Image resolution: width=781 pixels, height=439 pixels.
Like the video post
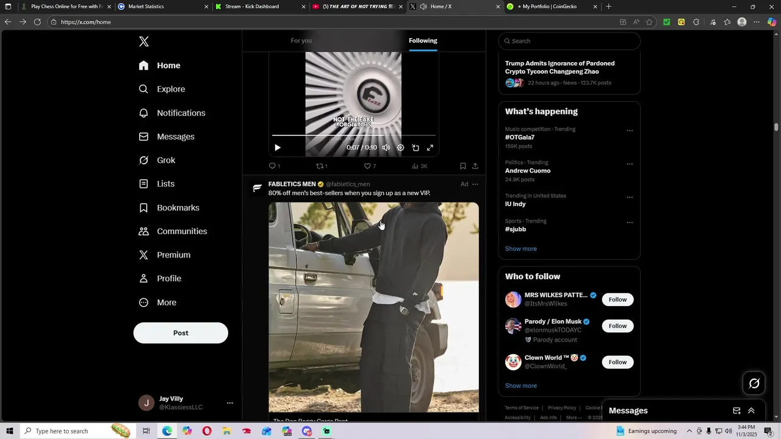(x=370, y=166)
